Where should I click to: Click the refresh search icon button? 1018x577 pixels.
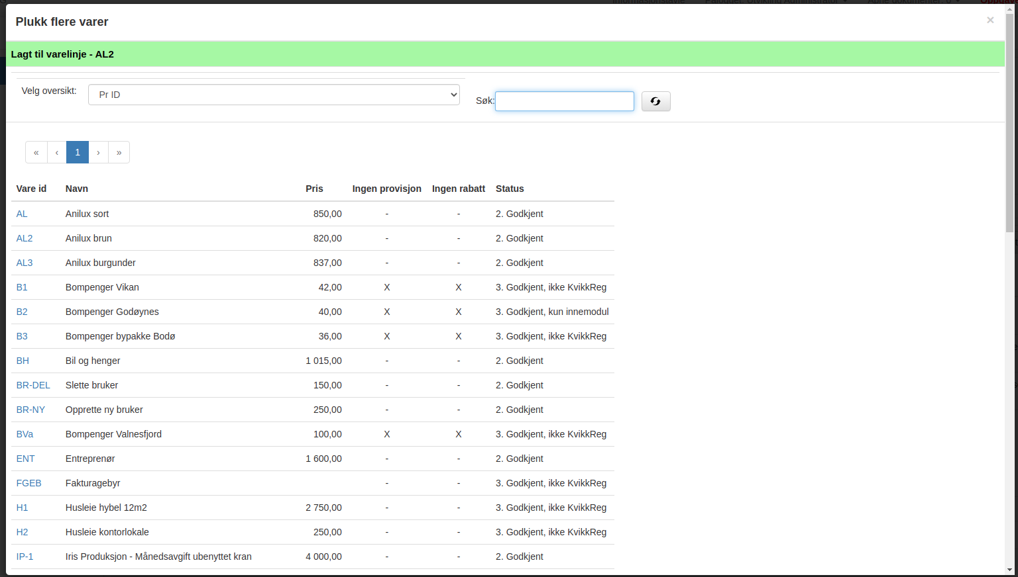[x=655, y=101]
